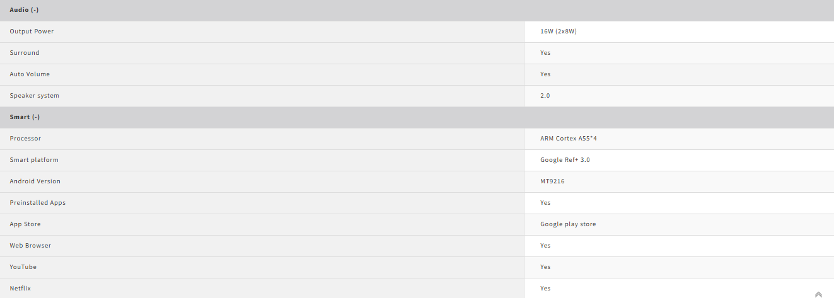Image resolution: width=834 pixels, height=298 pixels.
Task: Select the MT9216 value cell
Action: (552, 181)
